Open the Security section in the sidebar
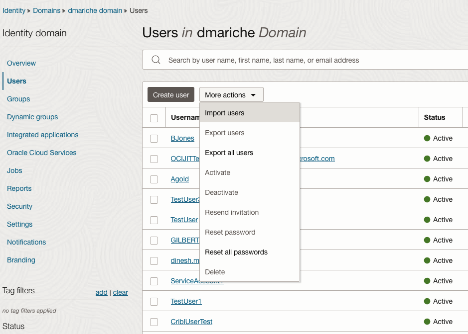The image size is (468, 334). [19, 206]
